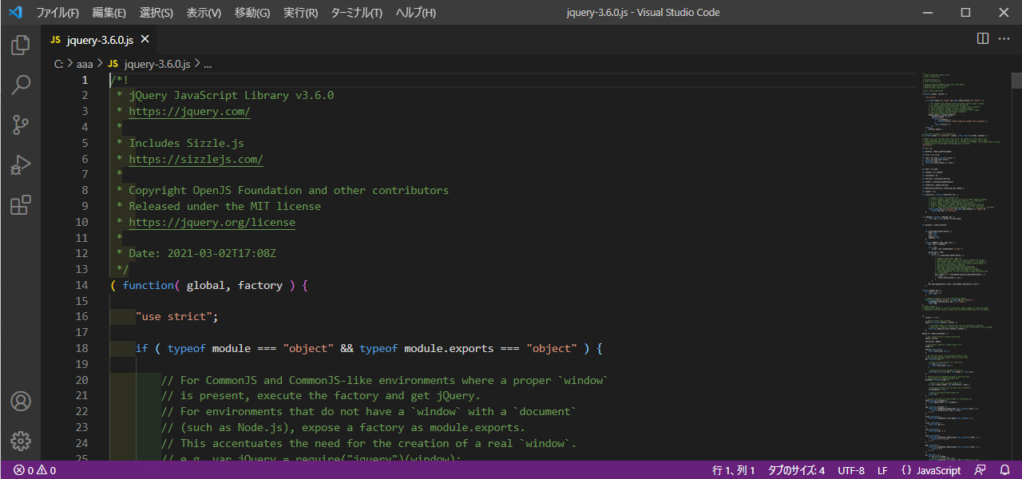Click the errors and warnings status indicator

[34, 470]
